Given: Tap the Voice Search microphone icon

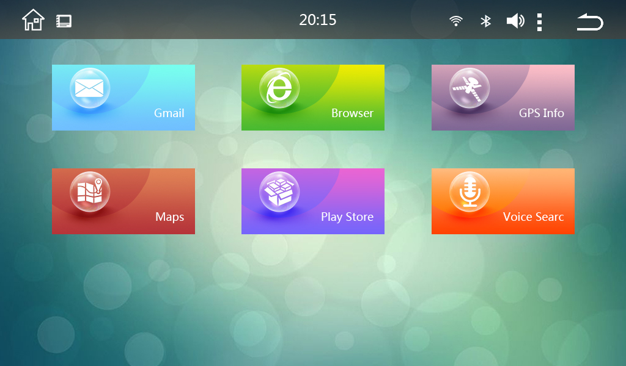Looking at the screenshot, I should pyautogui.click(x=469, y=192).
